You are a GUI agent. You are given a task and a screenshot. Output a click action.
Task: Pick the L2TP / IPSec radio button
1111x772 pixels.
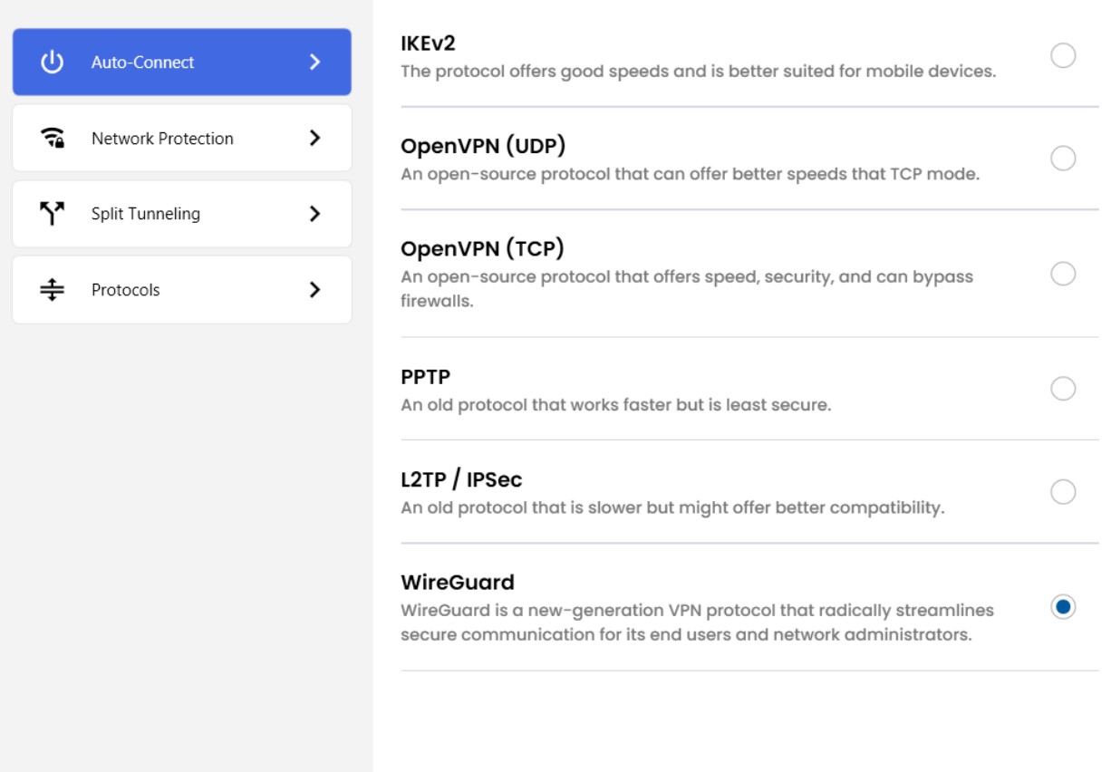click(1063, 492)
